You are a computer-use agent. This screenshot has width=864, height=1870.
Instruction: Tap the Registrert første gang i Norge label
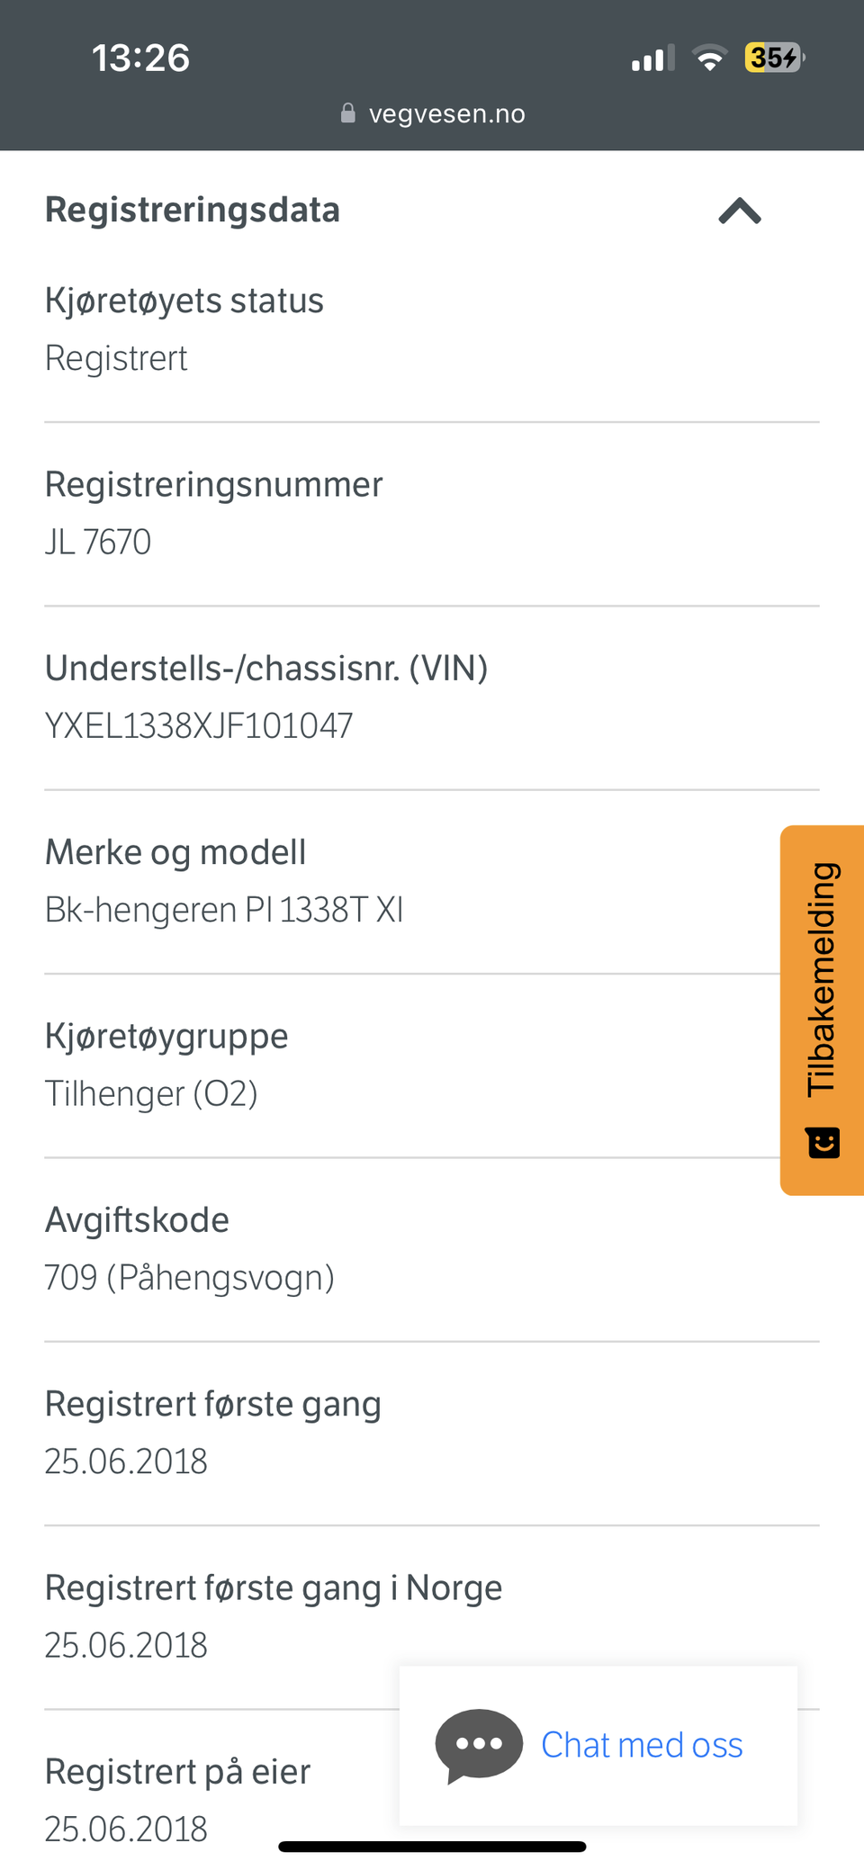coord(274,1588)
